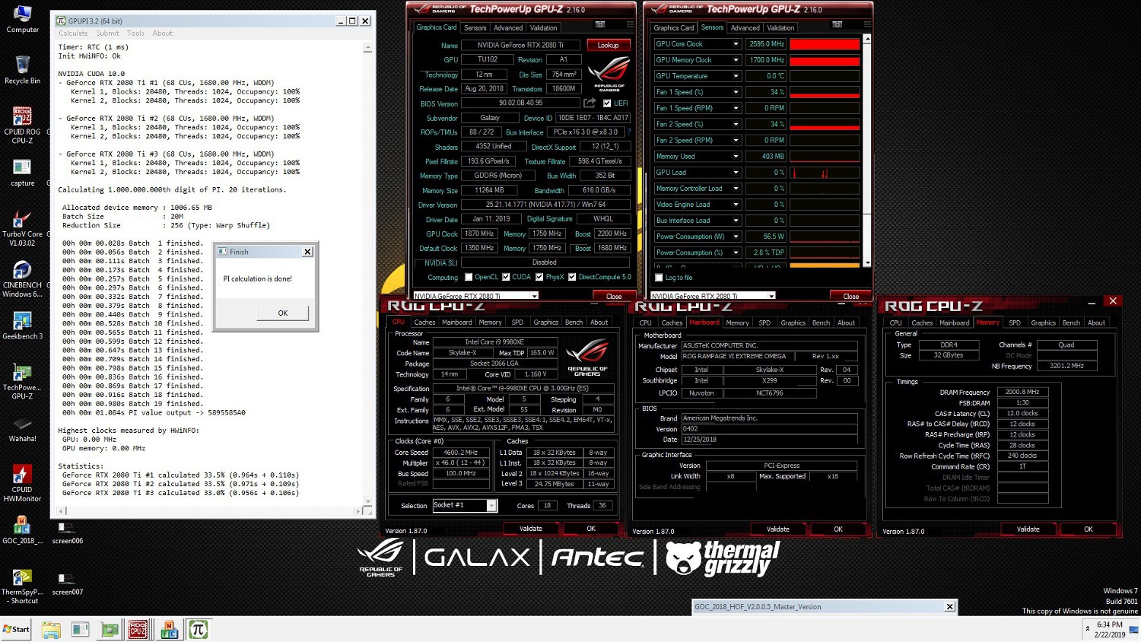
Task: Click the ROG CPU-Z taskbar icon
Action: tap(138, 629)
